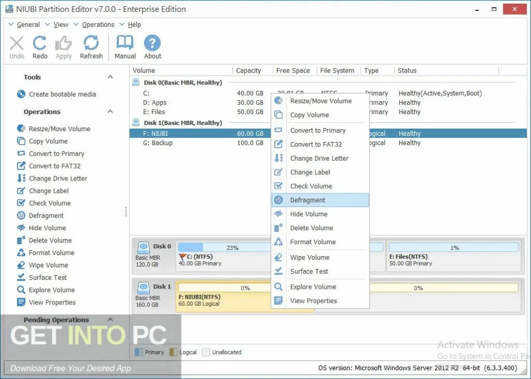The image size is (531, 379).
Task: Run Check Volume from sidebar
Action: pos(44,203)
